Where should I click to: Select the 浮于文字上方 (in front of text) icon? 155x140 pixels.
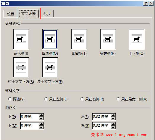(x=50, y=67)
